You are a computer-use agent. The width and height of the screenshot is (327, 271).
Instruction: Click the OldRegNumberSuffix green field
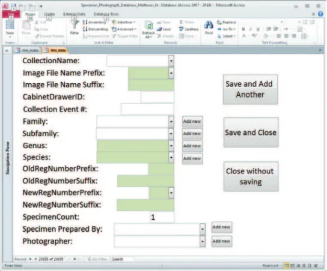[145, 181]
